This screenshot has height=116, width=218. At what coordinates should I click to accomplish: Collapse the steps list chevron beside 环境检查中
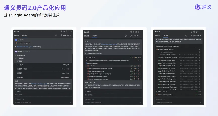pos(70,61)
